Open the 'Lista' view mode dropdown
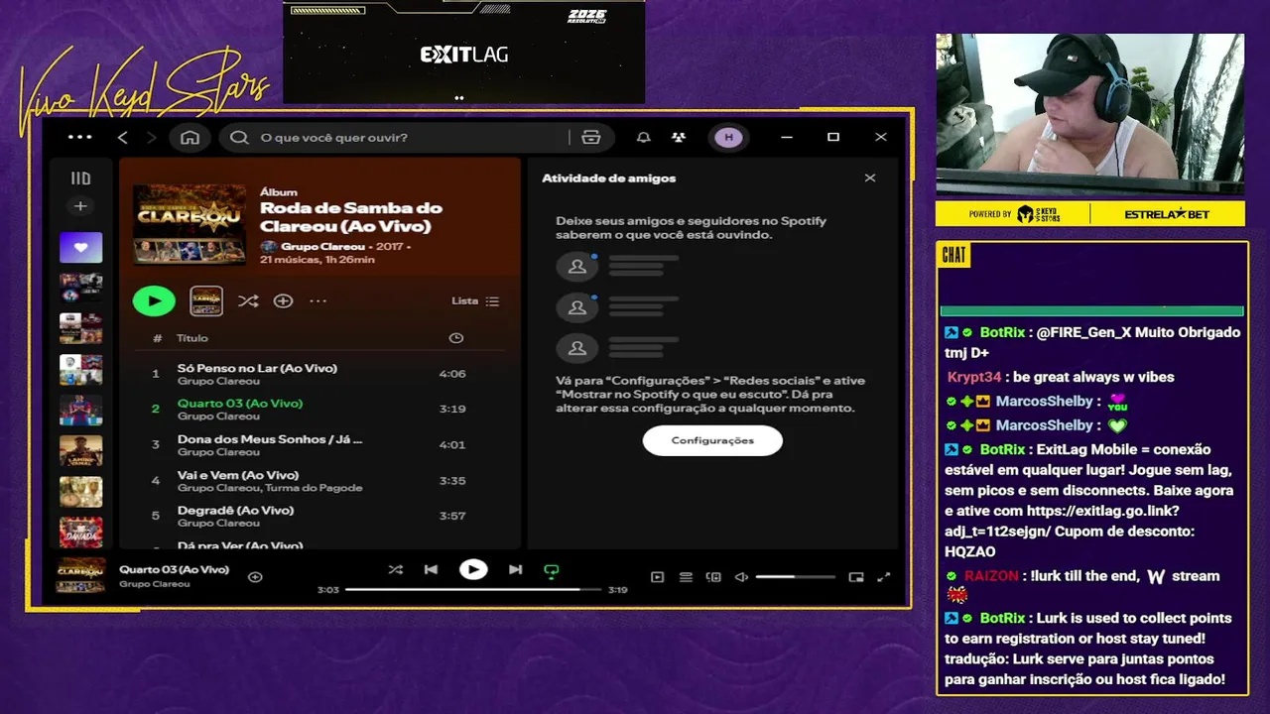The height and width of the screenshot is (714, 1270). click(475, 300)
